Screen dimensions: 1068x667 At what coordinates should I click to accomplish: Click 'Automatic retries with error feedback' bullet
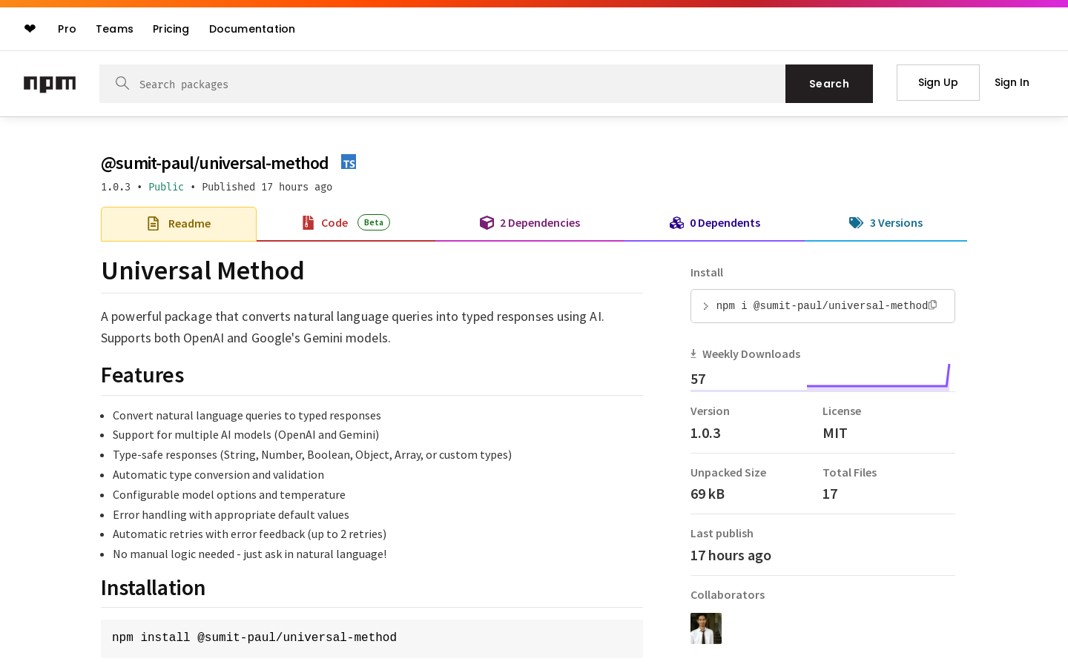249,534
